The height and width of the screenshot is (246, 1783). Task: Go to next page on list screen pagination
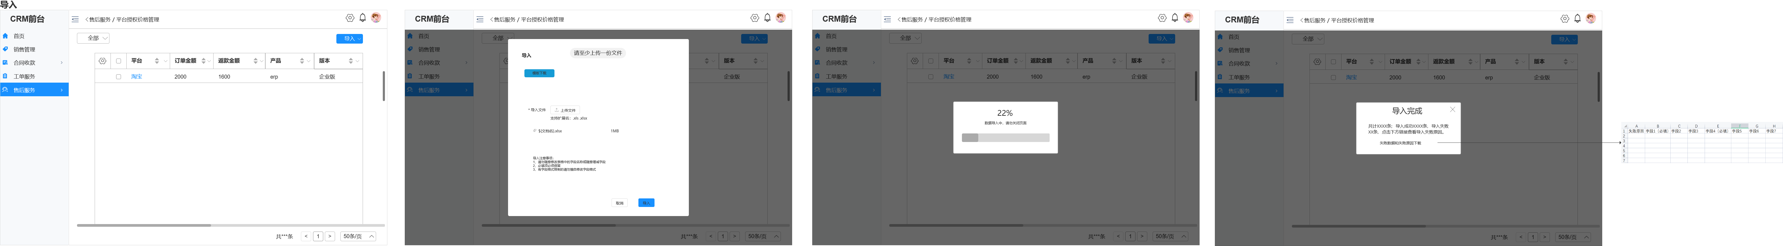(x=330, y=236)
